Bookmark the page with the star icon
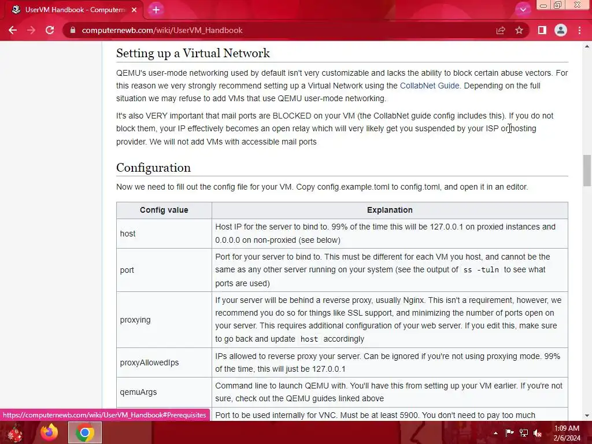Viewport: 592px width, 444px height. 519,30
